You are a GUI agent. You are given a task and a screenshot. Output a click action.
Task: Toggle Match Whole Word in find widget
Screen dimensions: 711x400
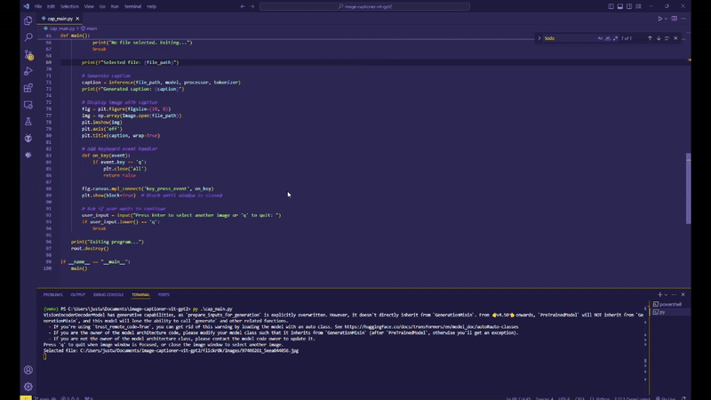click(x=607, y=38)
